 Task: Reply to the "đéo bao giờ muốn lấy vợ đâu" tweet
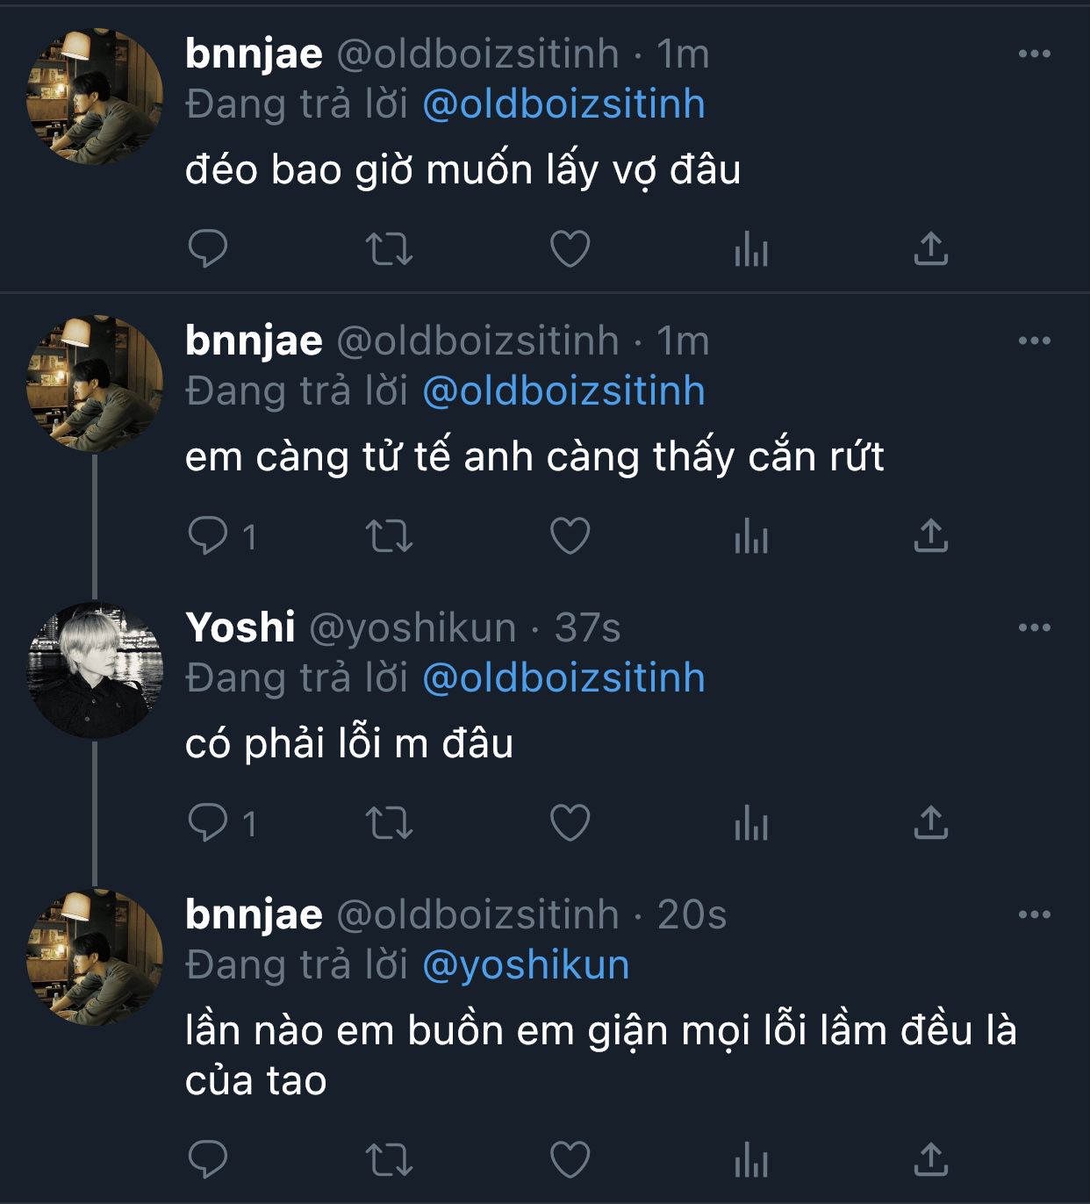[208, 248]
